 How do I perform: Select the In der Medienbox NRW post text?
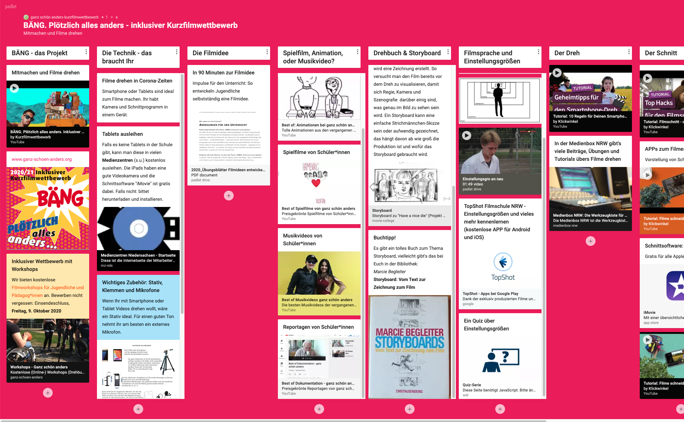[x=588, y=151]
